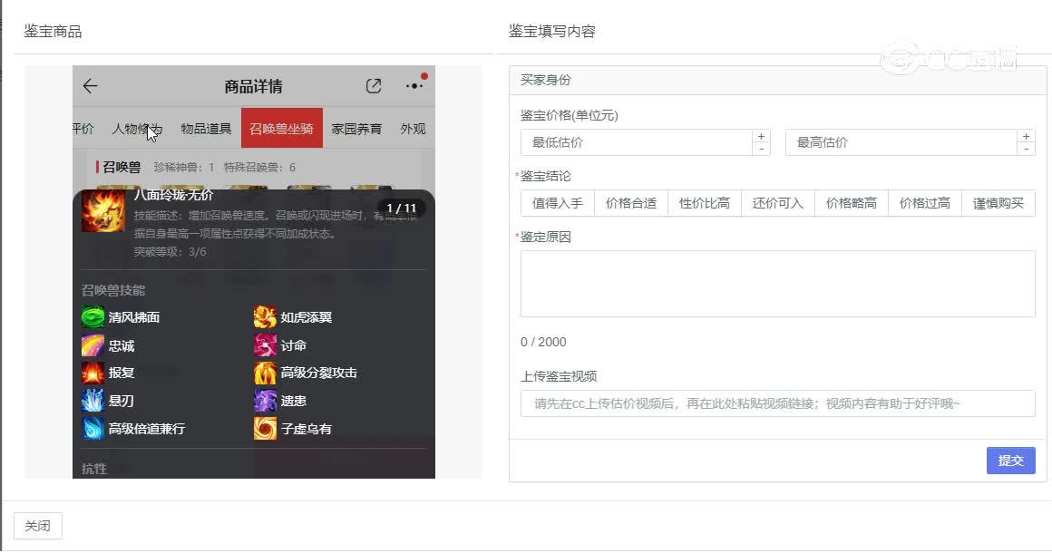Open the share icon in 商品详情 header
The image size is (1052, 553).
coord(374,86)
